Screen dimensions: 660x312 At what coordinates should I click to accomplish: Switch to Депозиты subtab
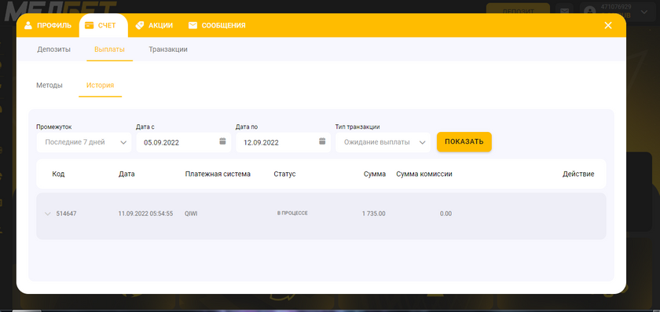(54, 50)
